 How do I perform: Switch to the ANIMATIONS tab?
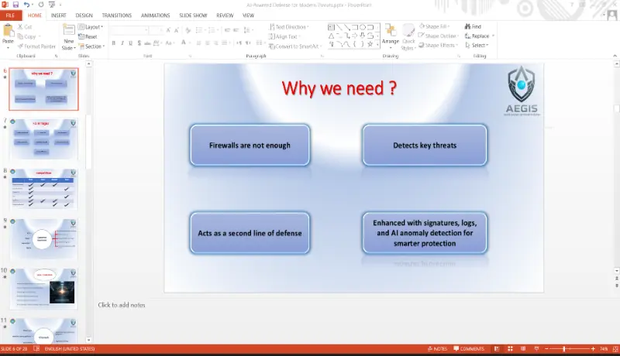pyautogui.click(x=156, y=15)
